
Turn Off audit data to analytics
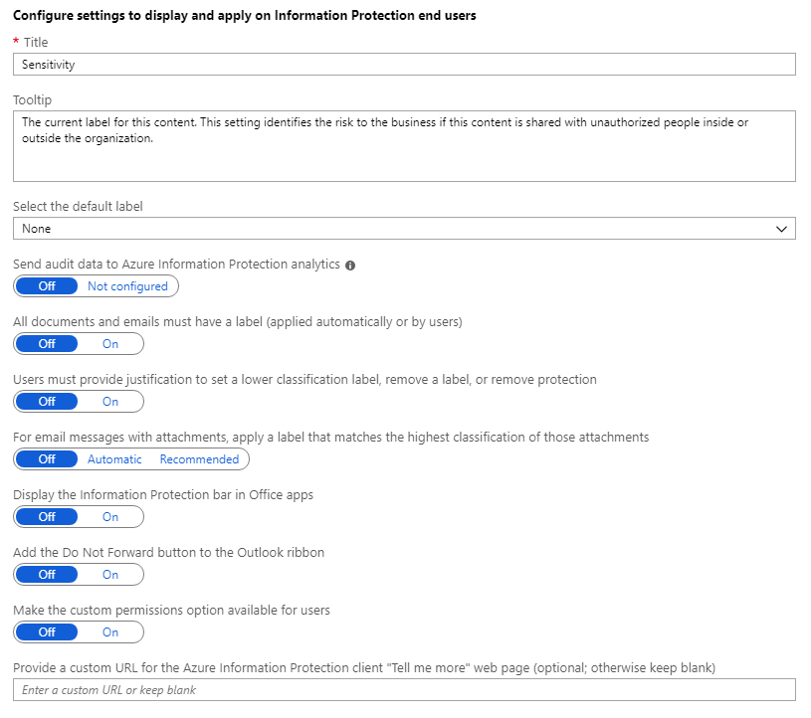point(47,286)
